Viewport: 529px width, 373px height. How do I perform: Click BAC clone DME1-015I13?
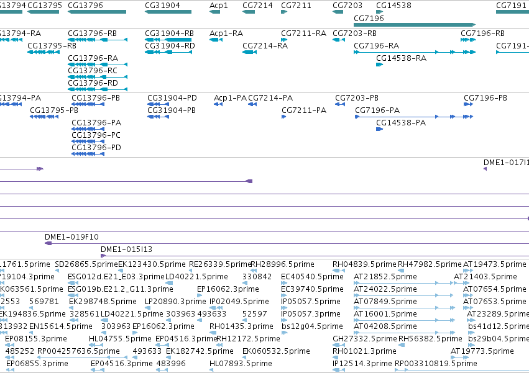(315, 256)
